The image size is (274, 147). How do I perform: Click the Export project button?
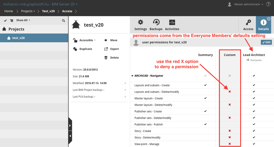tap(111, 49)
